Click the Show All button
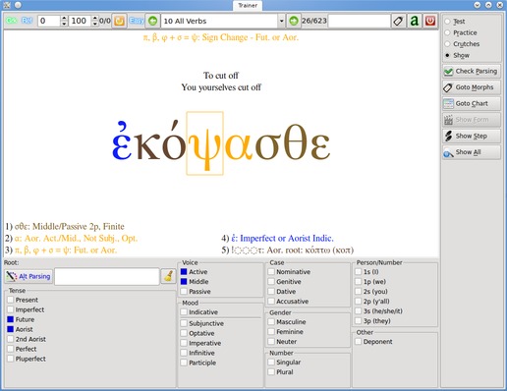 [x=472, y=152]
